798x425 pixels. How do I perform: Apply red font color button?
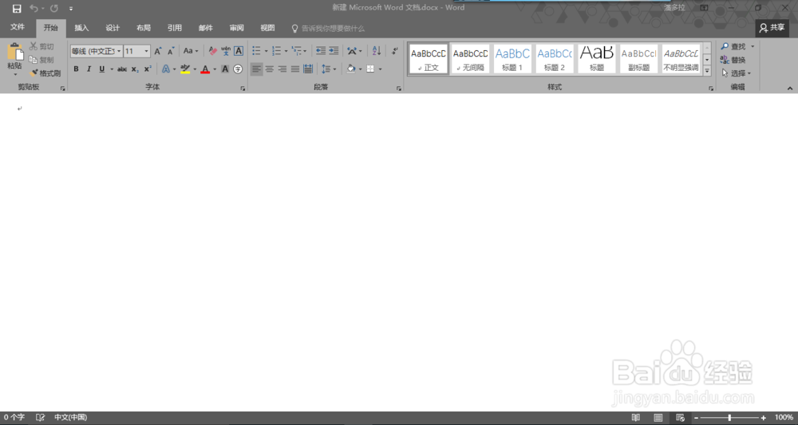205,69
